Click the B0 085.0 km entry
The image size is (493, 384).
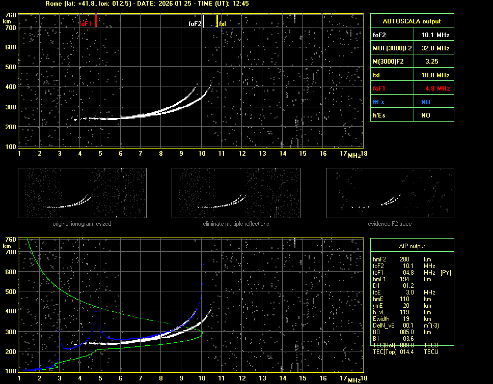(405, 332)
